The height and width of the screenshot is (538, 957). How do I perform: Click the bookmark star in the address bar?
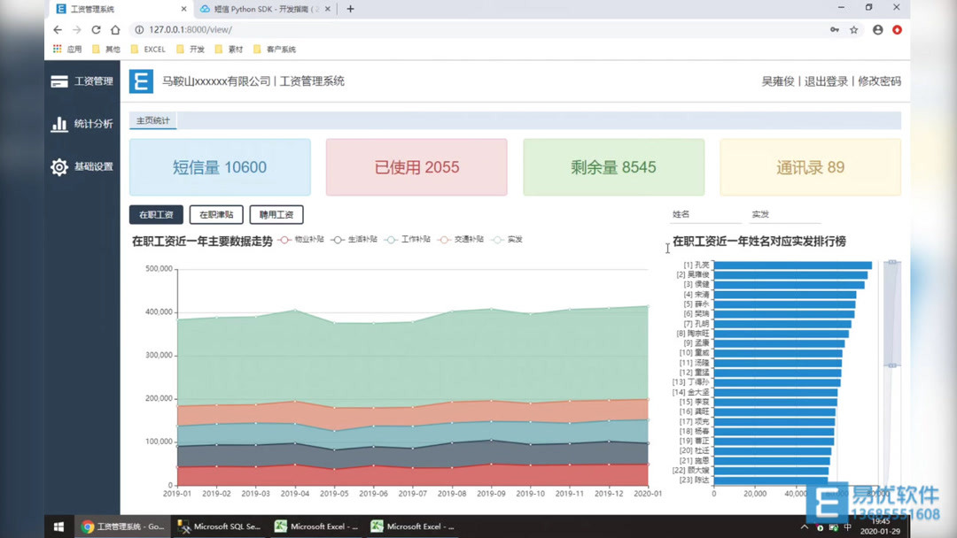pyautogui.click(x=852, y=29)
